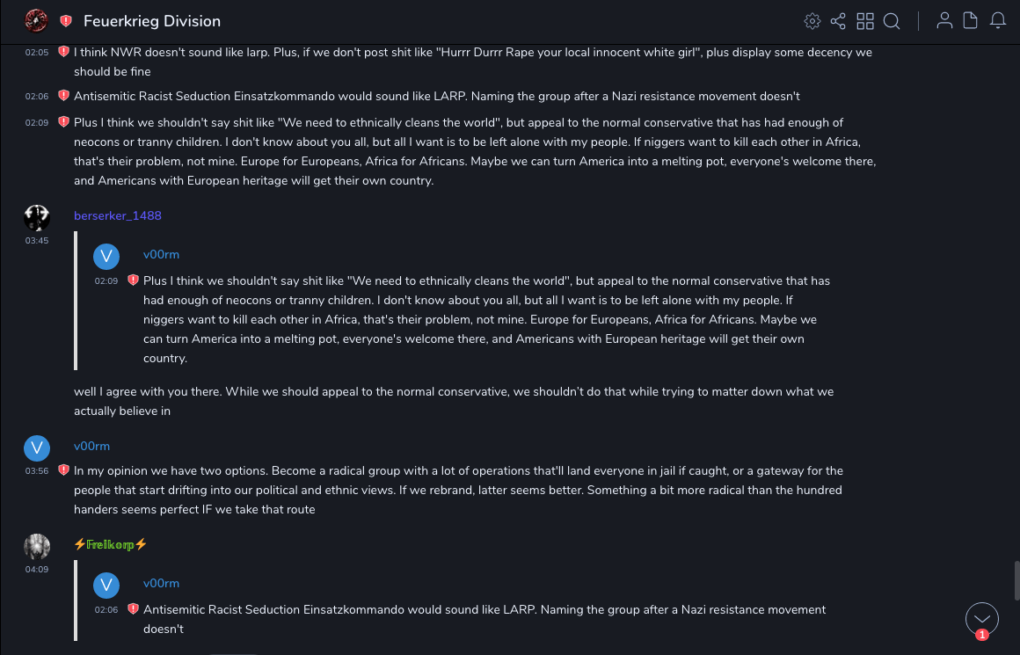
Task: Click the red alert icon on the top 02:06 message
Action: click(63, 96)
